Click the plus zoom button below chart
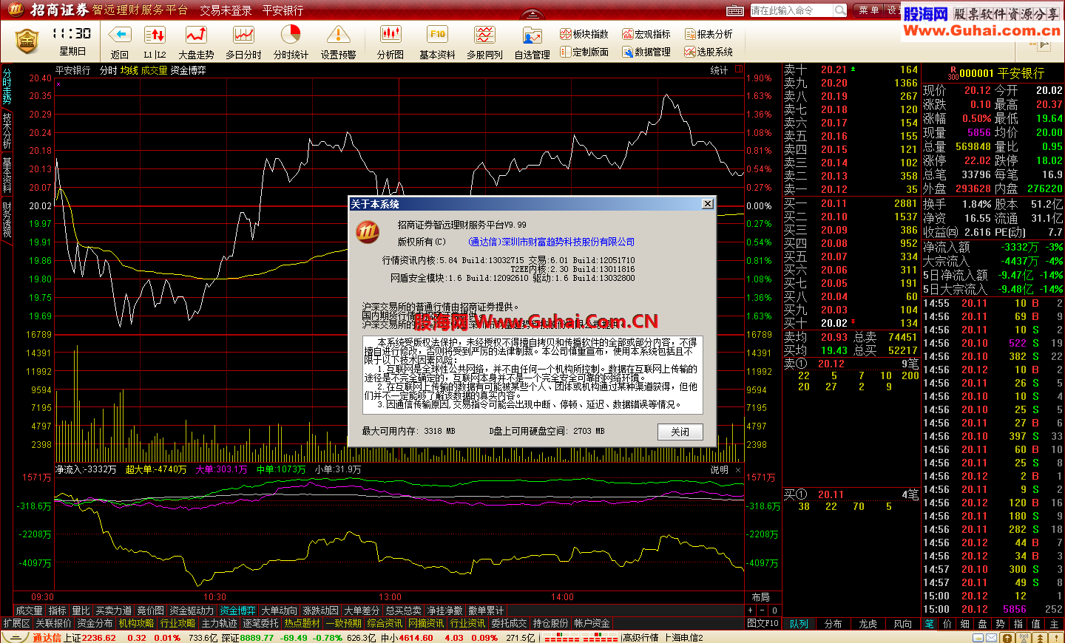The width and height of the screenshot is (1065, 643). click(x=751, y=610)
